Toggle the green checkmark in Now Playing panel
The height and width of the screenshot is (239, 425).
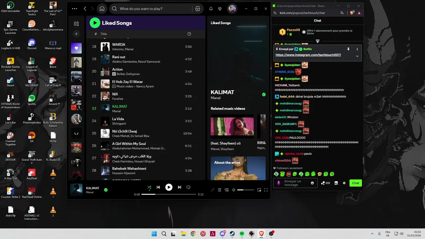coord(264,95)
